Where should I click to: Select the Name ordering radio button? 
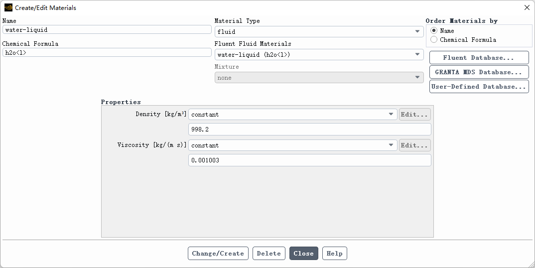coord(434,31)
